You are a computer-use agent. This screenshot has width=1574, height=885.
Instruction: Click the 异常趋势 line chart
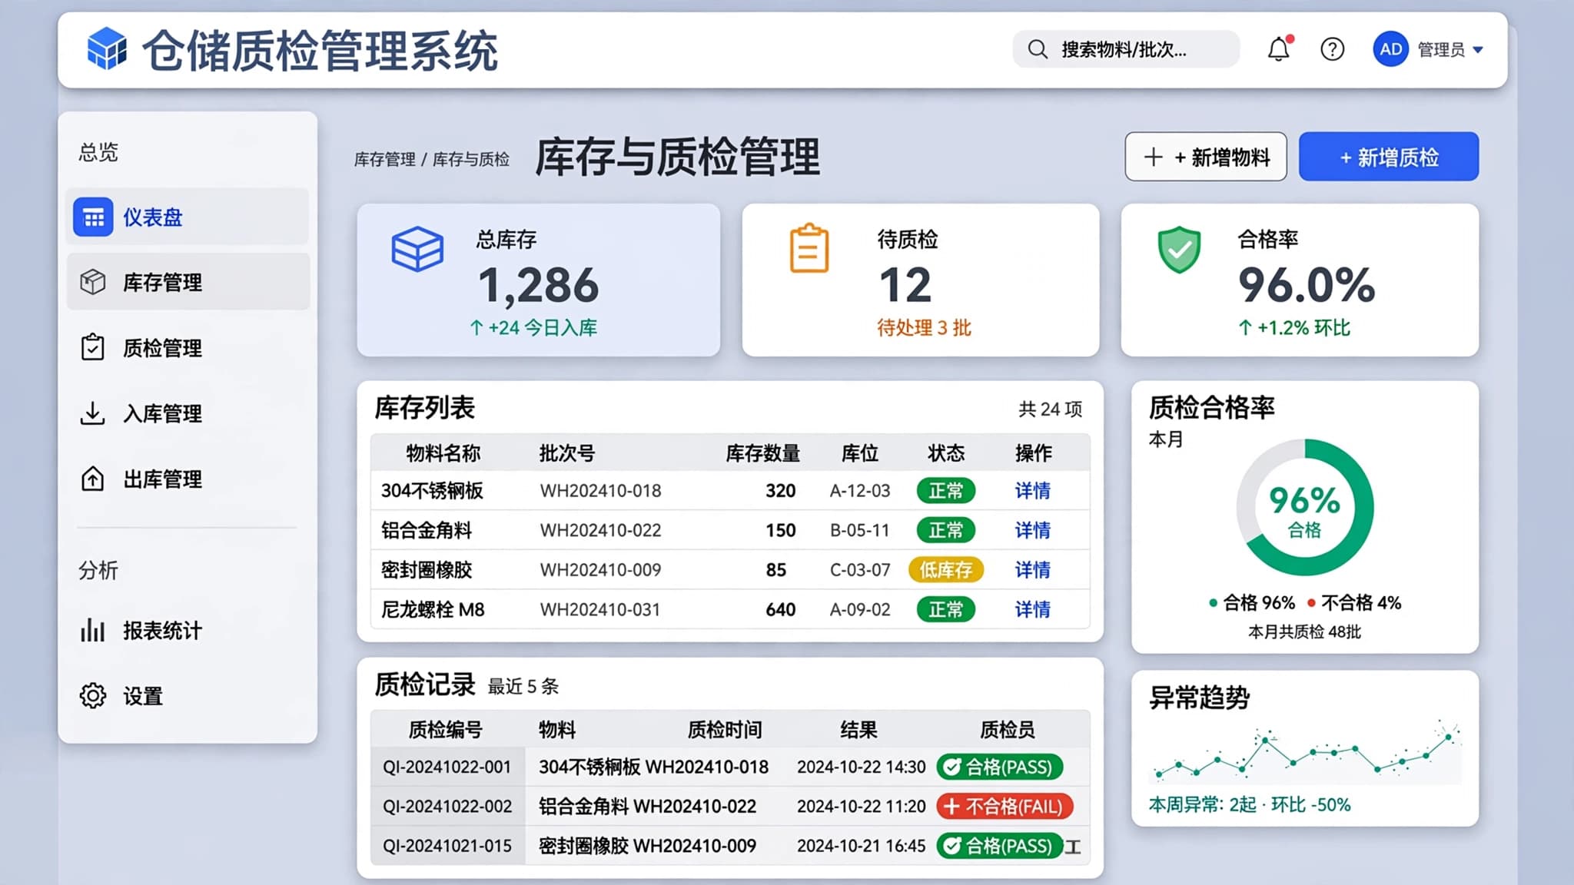click(x=1304, y=753)
